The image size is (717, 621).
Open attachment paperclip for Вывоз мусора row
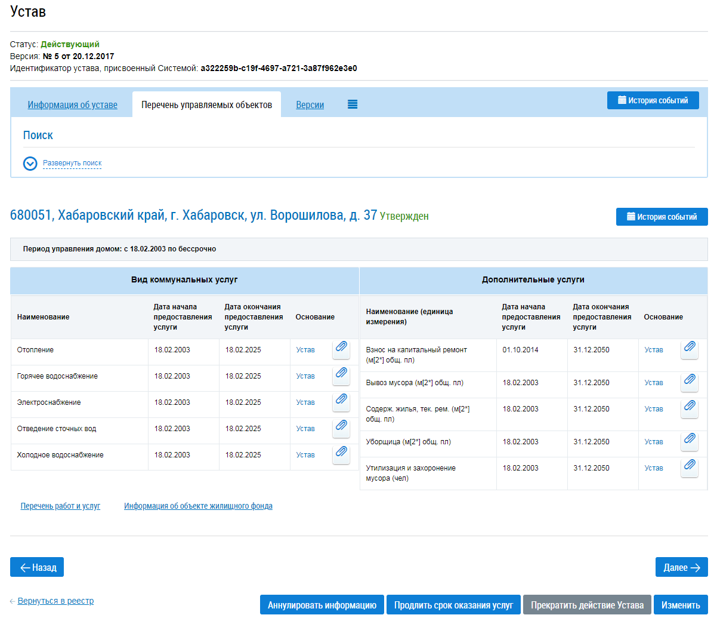[x=690, y=382]
